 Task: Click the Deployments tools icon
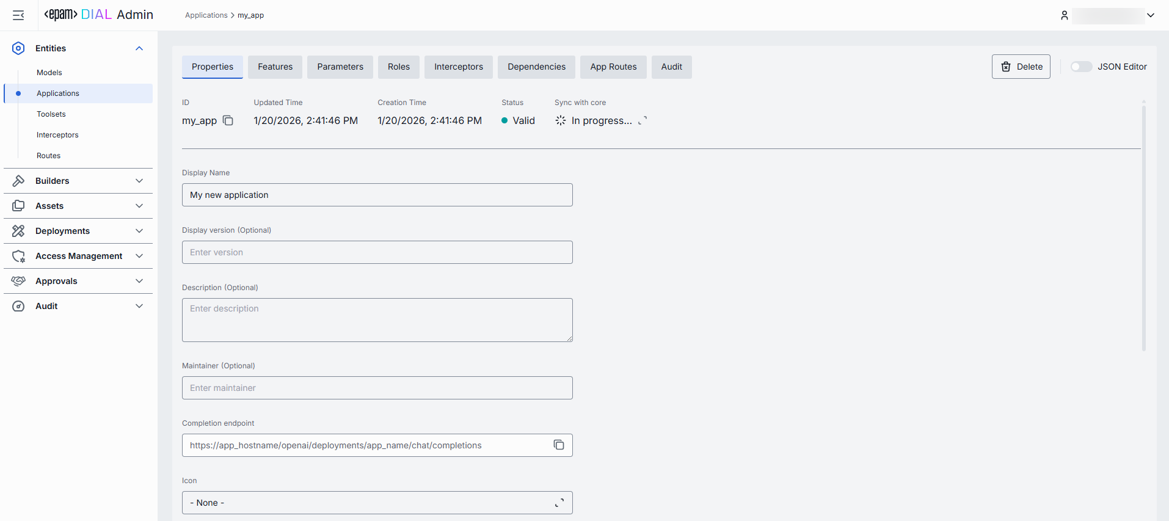tap(18, 231)
